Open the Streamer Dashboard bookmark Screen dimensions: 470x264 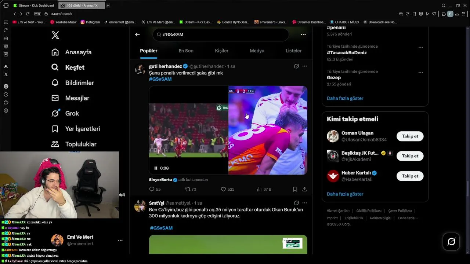click(x=308, y=22)
